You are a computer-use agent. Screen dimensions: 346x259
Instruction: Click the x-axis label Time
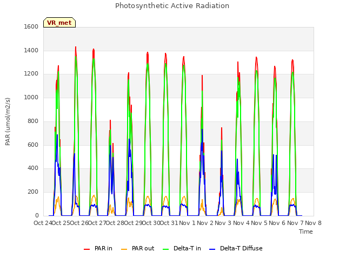pyautogui.click(x=306, y=231)
